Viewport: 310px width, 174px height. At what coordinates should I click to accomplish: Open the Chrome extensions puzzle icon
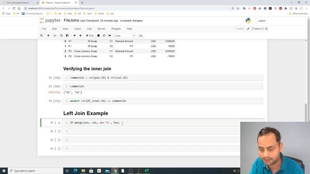[286, 8]
